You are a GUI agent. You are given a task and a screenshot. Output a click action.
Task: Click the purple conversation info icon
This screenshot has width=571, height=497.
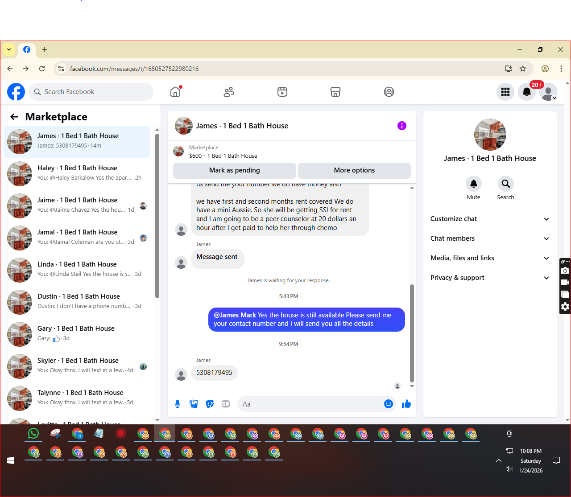402,126
